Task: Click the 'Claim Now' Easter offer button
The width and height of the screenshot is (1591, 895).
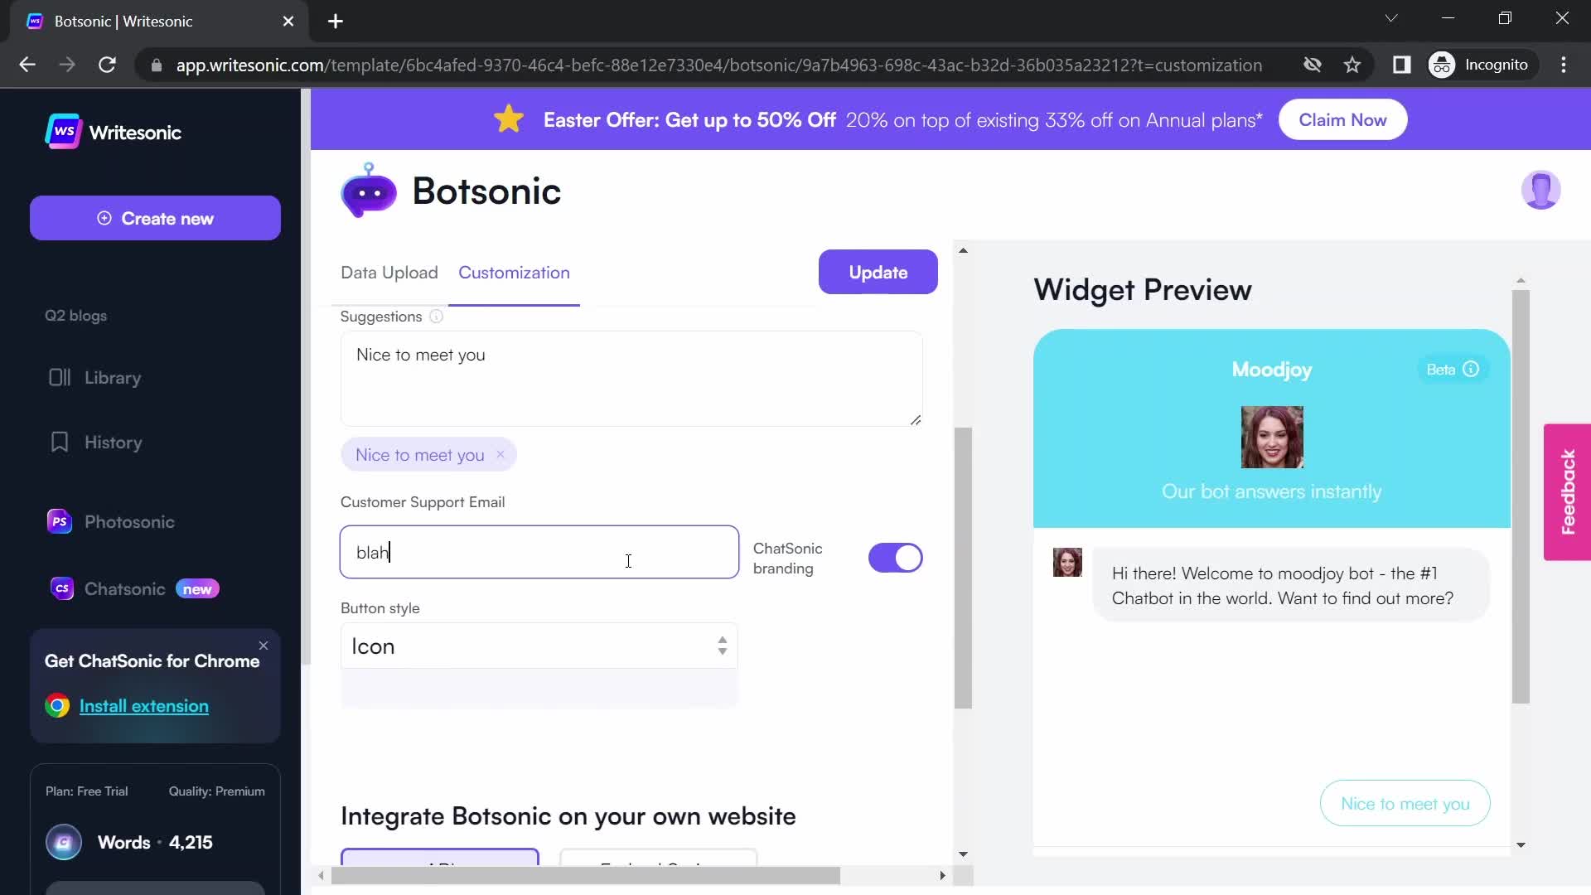Action: tap(1342, 119)
